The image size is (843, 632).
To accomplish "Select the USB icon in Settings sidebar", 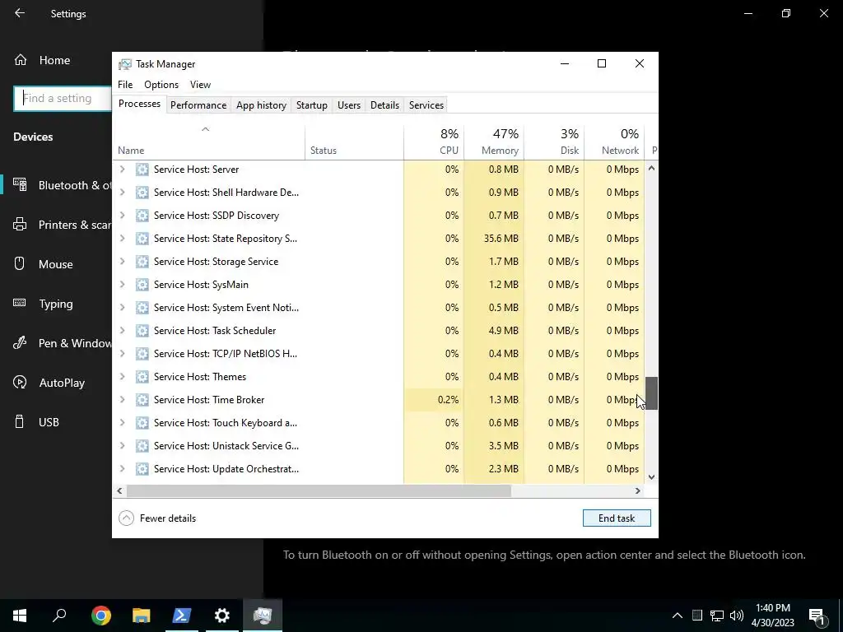I will click(x=20, y=422).
